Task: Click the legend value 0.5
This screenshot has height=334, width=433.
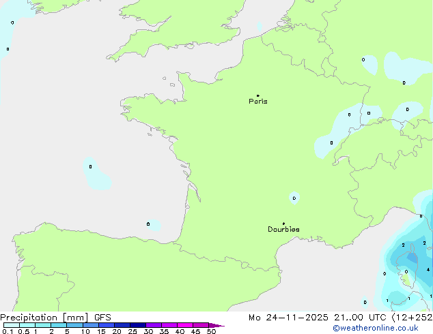Action: pos(24,331)
